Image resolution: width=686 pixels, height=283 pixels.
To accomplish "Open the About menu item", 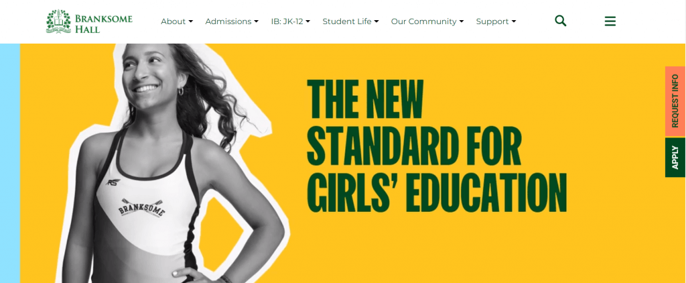I will point(174,21).
